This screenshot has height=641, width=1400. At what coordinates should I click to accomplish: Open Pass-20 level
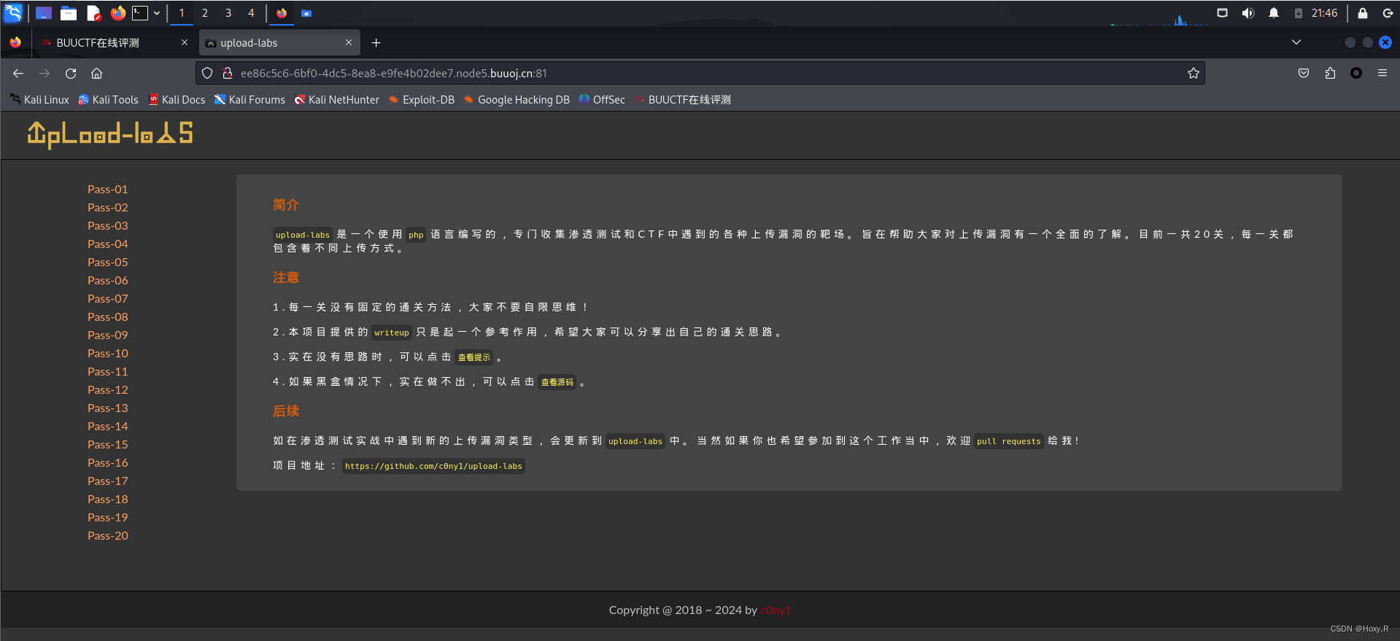108,535
